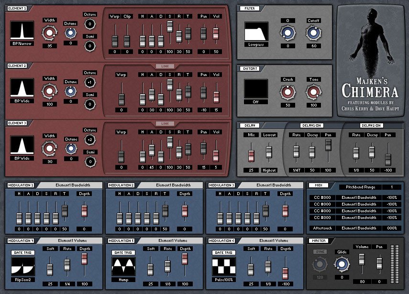Click the Lowpass filter type label
Screen dimensions: 409x294
[x=256, y=44]
